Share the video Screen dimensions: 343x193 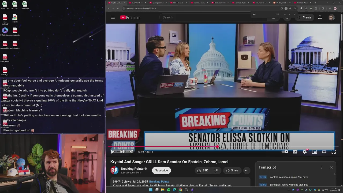(232, 170)
